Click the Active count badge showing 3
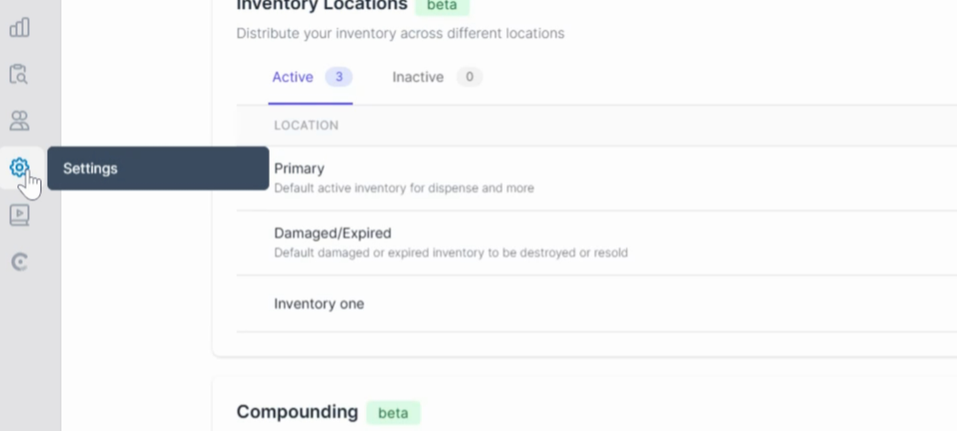This screenshot has height=431, width=957. coord(339,77)
